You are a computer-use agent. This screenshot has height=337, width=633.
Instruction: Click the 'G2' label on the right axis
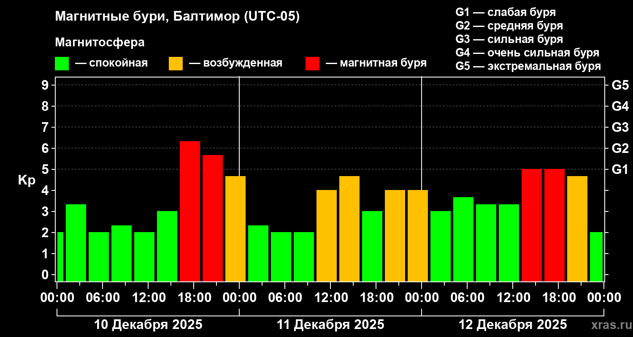[x=620, y=148]
